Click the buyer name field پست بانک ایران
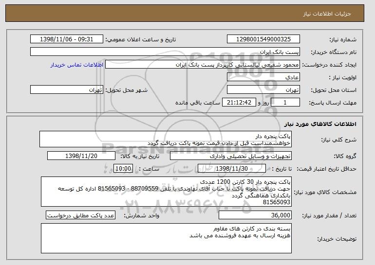 (x=165, y=52)
